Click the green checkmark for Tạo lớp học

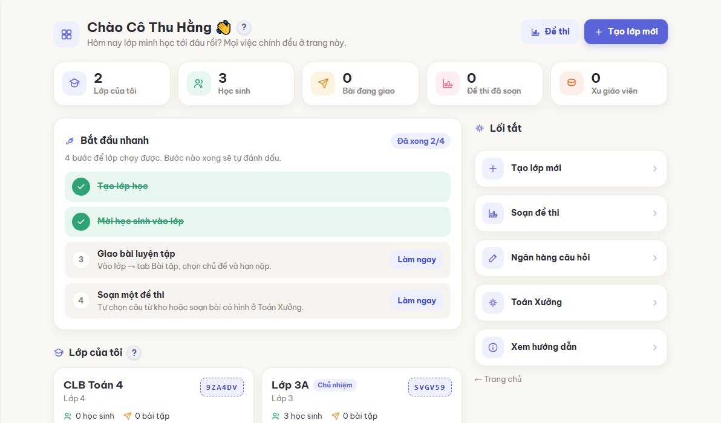pyautogui.click(x=81, y=187)
